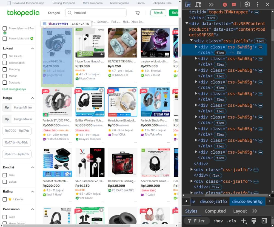Toggle the device emulation toolbar
Image resolution: width=274 pixels, height=227 pixels.
coord(198,4)
